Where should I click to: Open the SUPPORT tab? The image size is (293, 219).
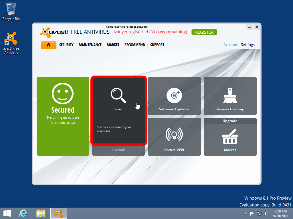[x=157, y=45]
